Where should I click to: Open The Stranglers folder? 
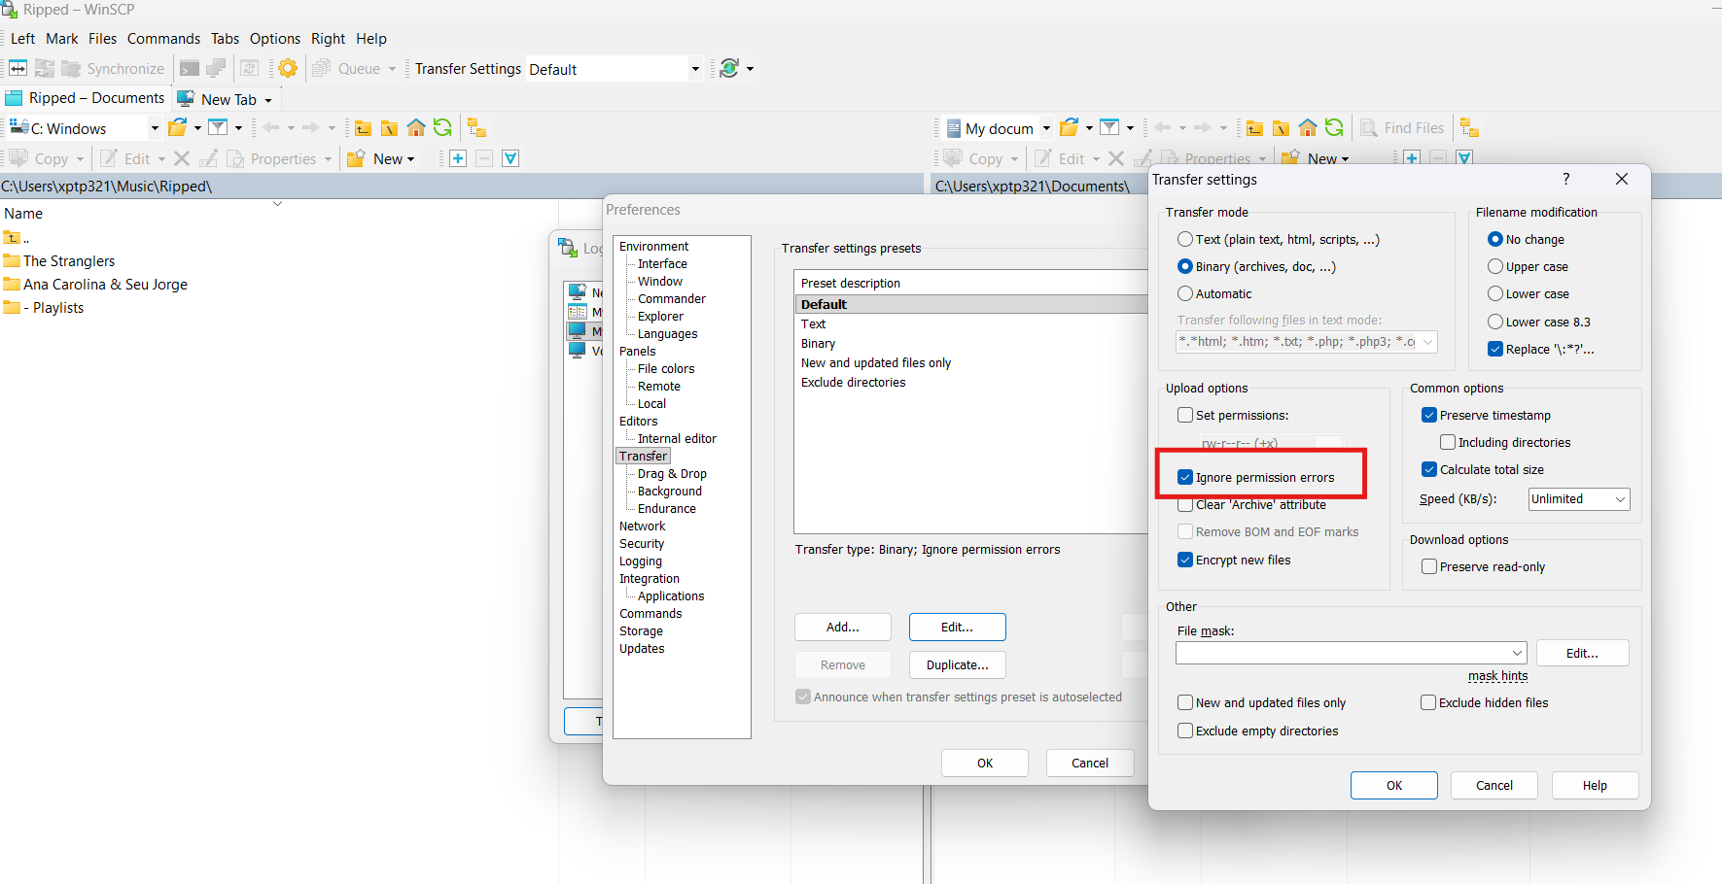point(68,261)
